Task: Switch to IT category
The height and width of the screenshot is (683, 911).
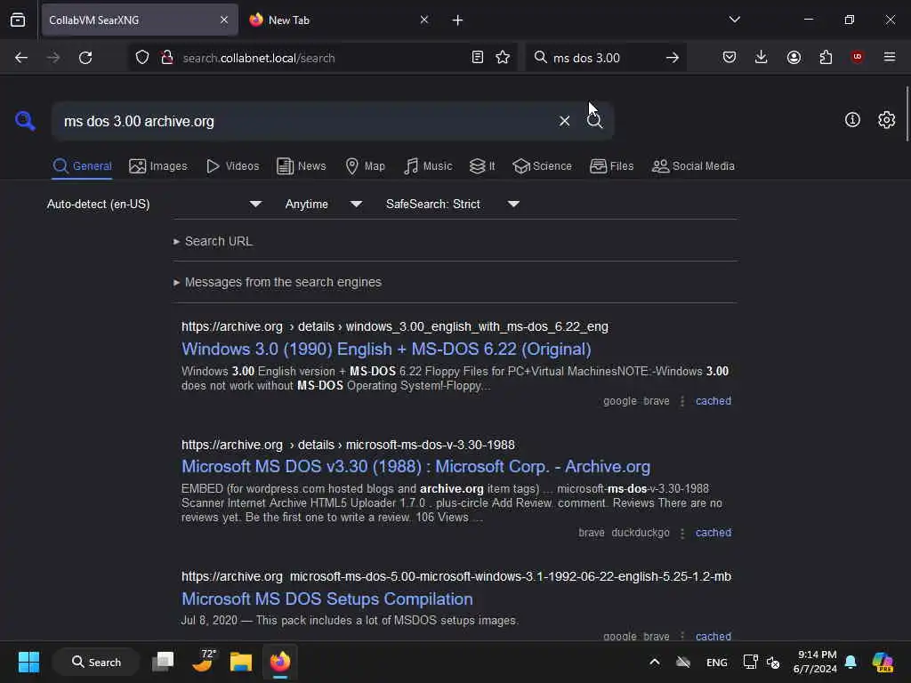Action: click(482, 166)
